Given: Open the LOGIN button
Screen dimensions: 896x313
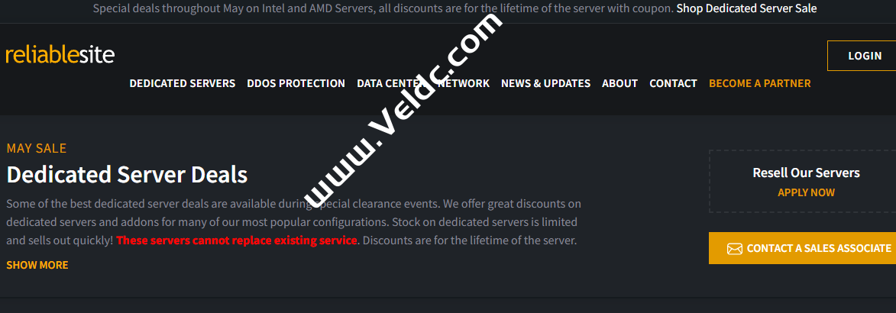Looking at the screenshot, I should tap(862, 56).
